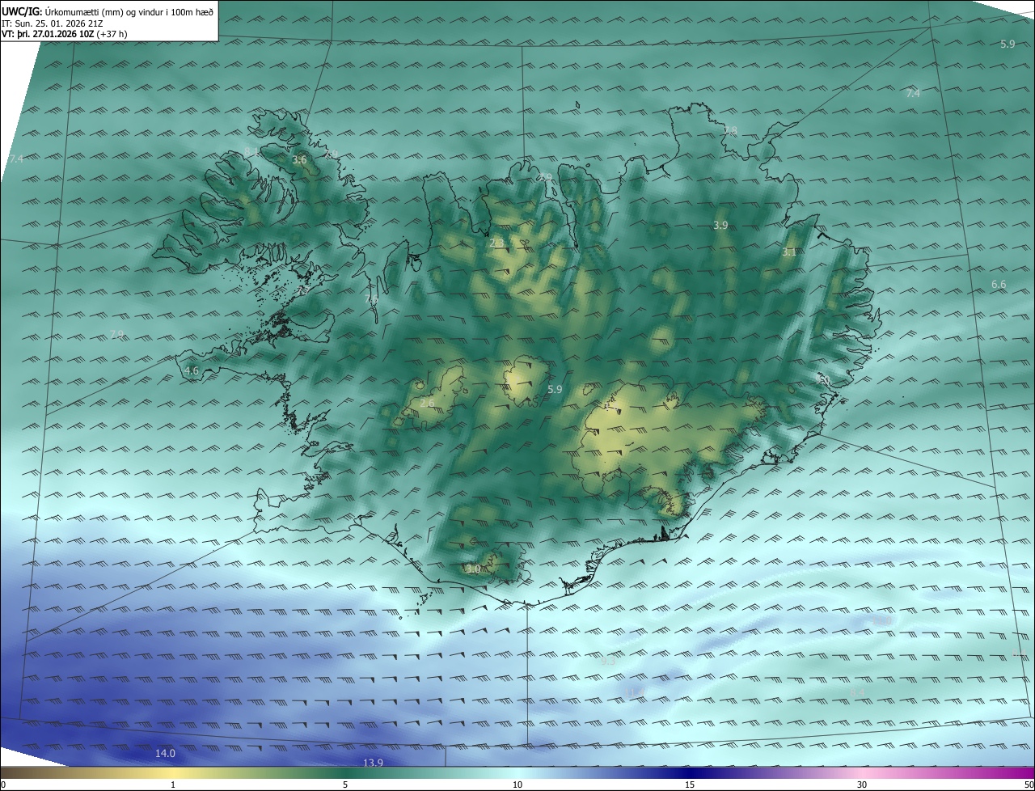Screen dimensions: 1035x791
Task: Click the '30' tick on the color scale
Action: pos(862,785)
